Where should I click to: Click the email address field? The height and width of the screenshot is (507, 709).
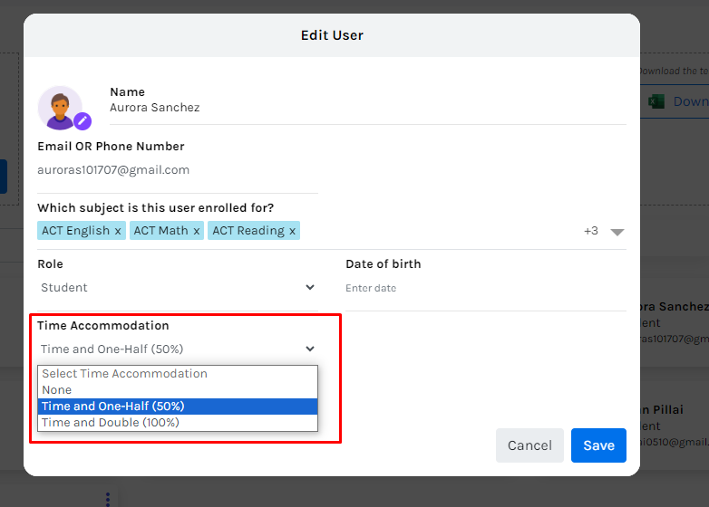pos(178,170)
